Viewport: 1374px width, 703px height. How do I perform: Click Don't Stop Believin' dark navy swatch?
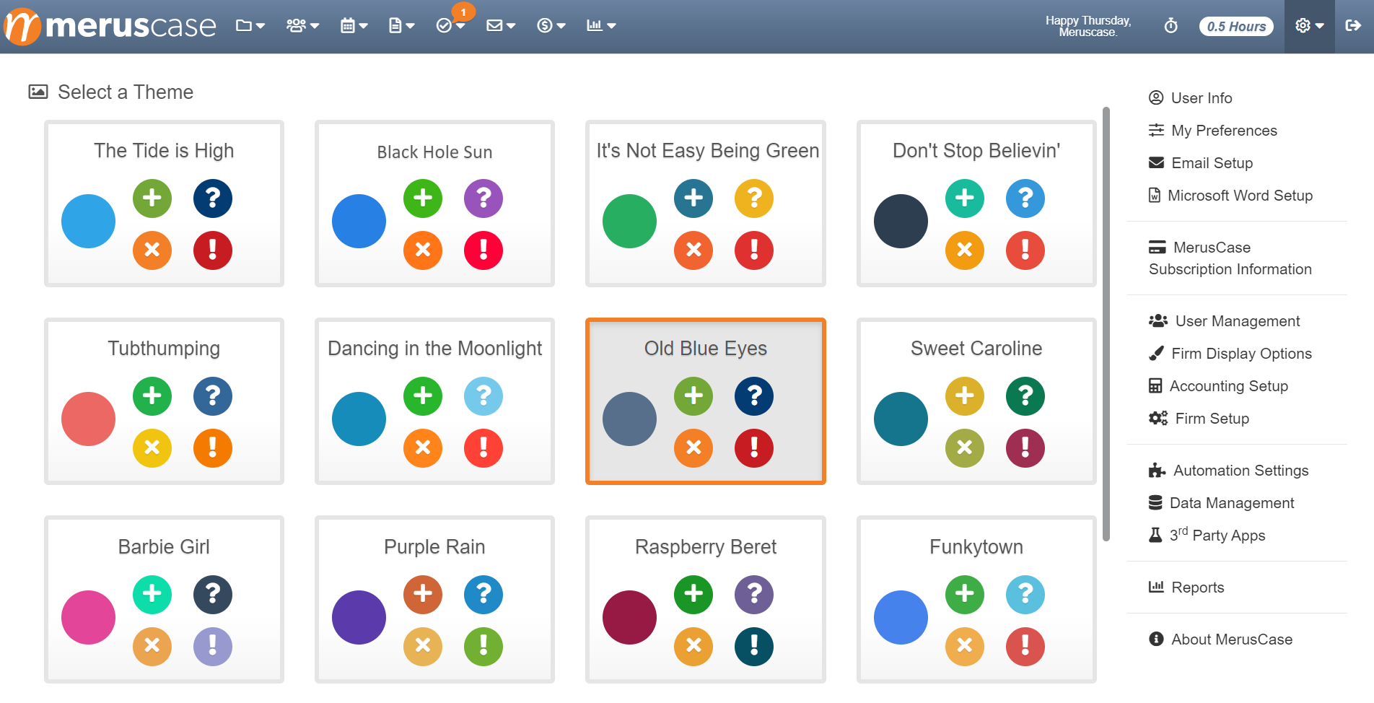pos(901,221)
